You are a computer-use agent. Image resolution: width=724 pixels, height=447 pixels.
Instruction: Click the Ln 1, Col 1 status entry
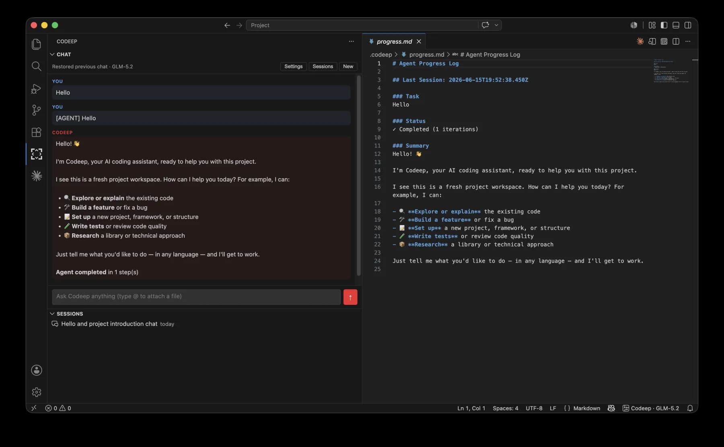coord(471,408)
